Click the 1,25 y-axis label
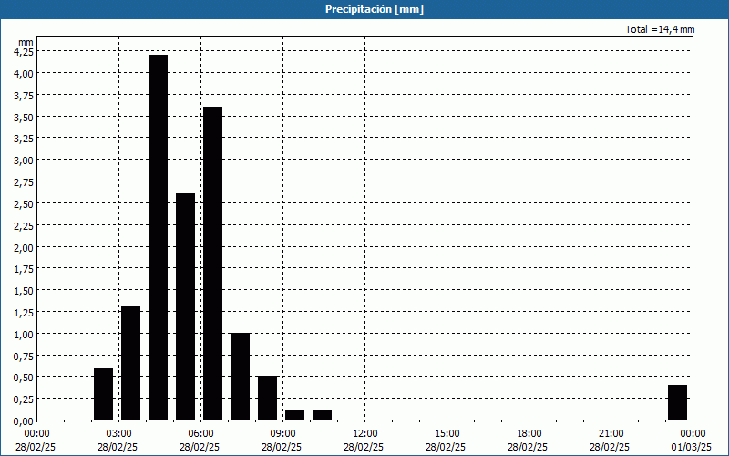 24,312
